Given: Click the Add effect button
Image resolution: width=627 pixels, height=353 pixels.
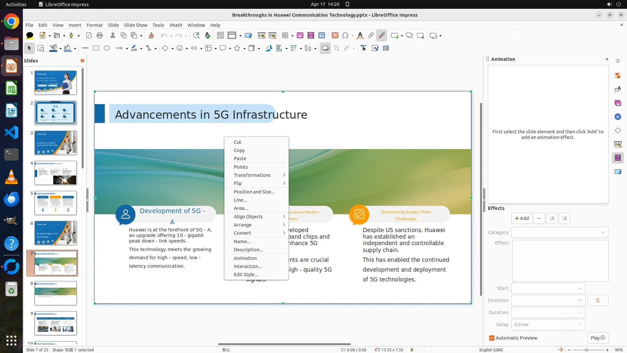Looking at the screenshot, I should [522, 218].
